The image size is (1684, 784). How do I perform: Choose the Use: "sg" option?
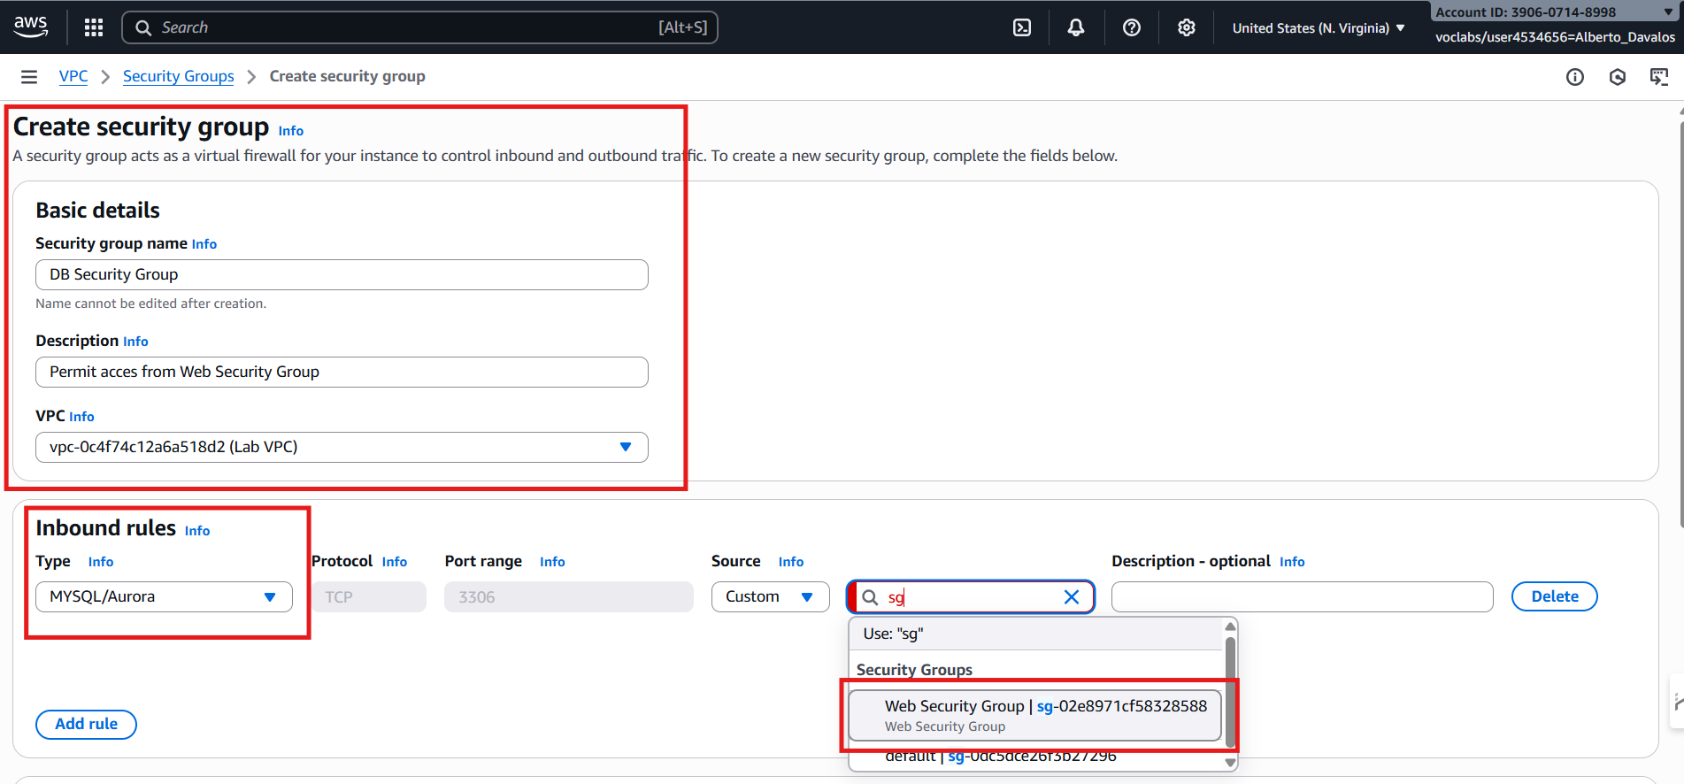pyautogui.click(x=894, y=634)
